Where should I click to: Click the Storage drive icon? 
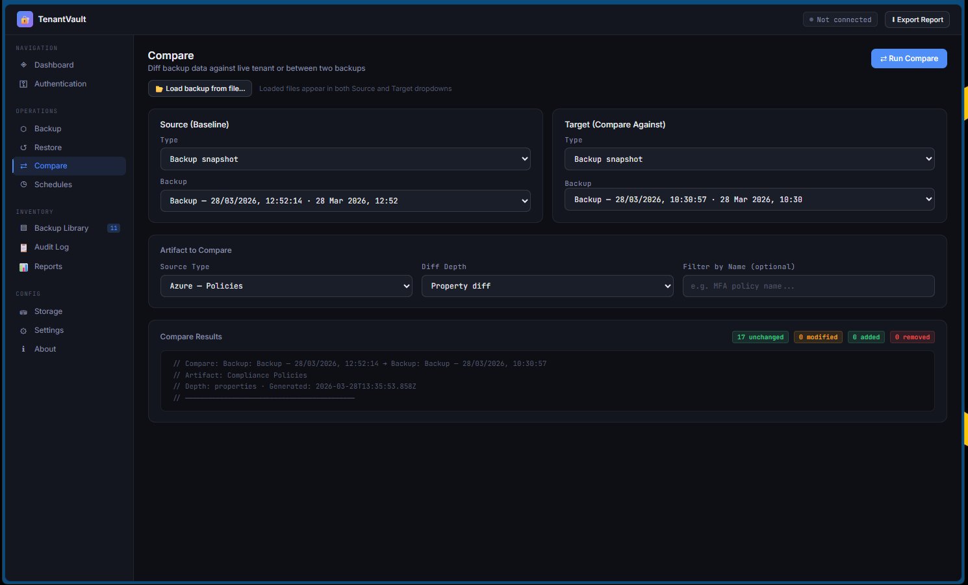click(x=24, y=311)
